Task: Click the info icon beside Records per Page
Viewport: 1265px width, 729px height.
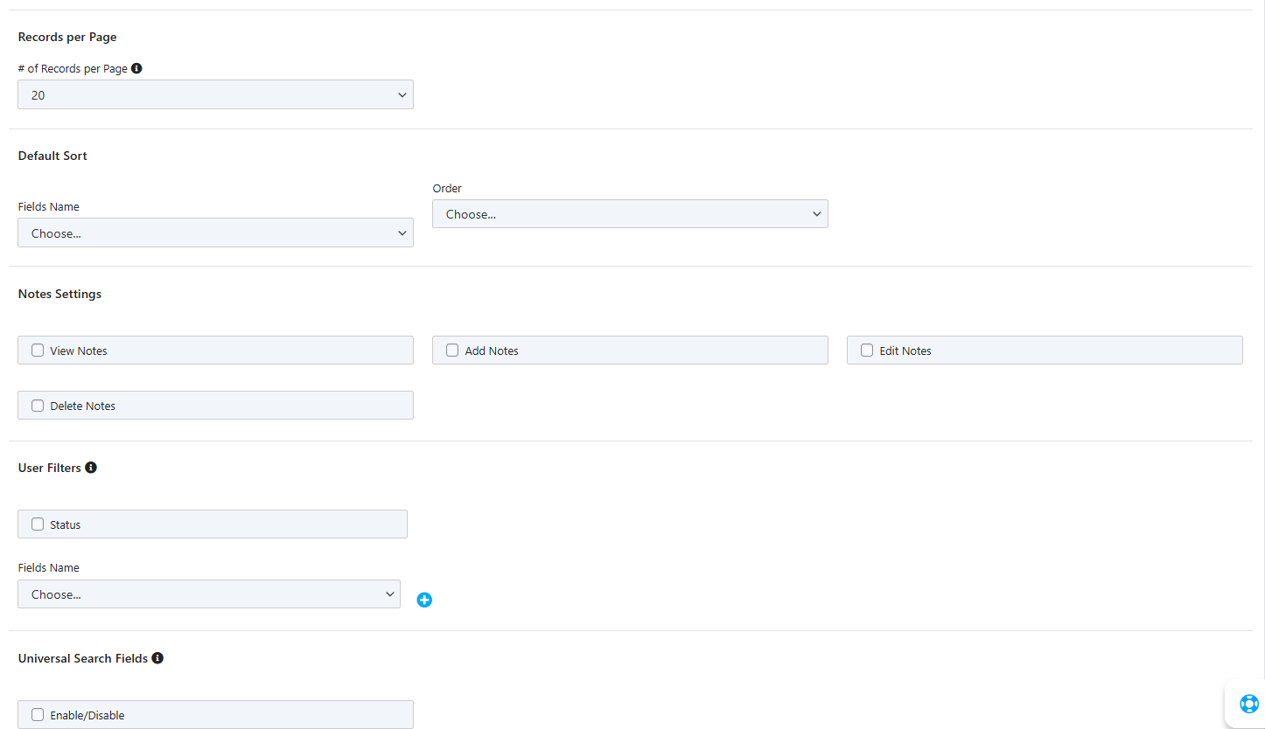Action: pyautogui.click(x=136, y=68)
